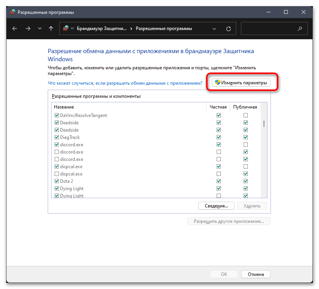Select Разрешенные программы breadcrumb

(x=164, y=28)
